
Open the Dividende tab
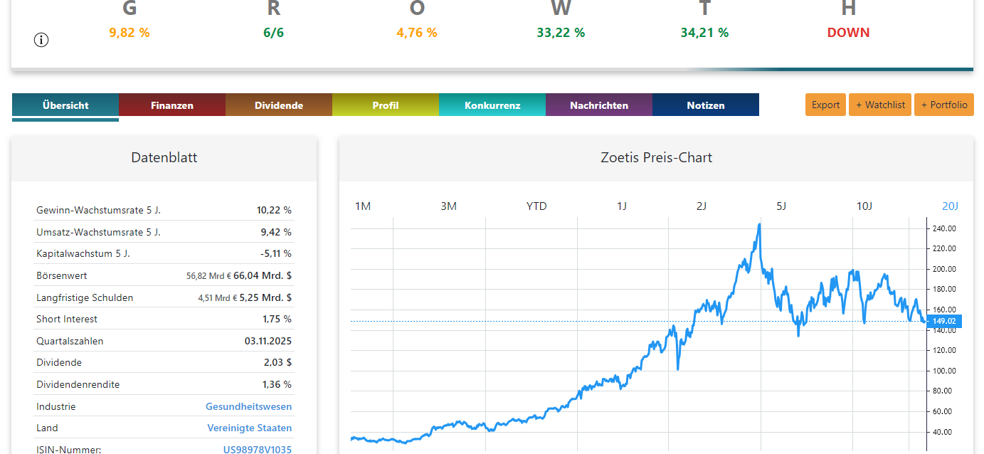(279, 105)
